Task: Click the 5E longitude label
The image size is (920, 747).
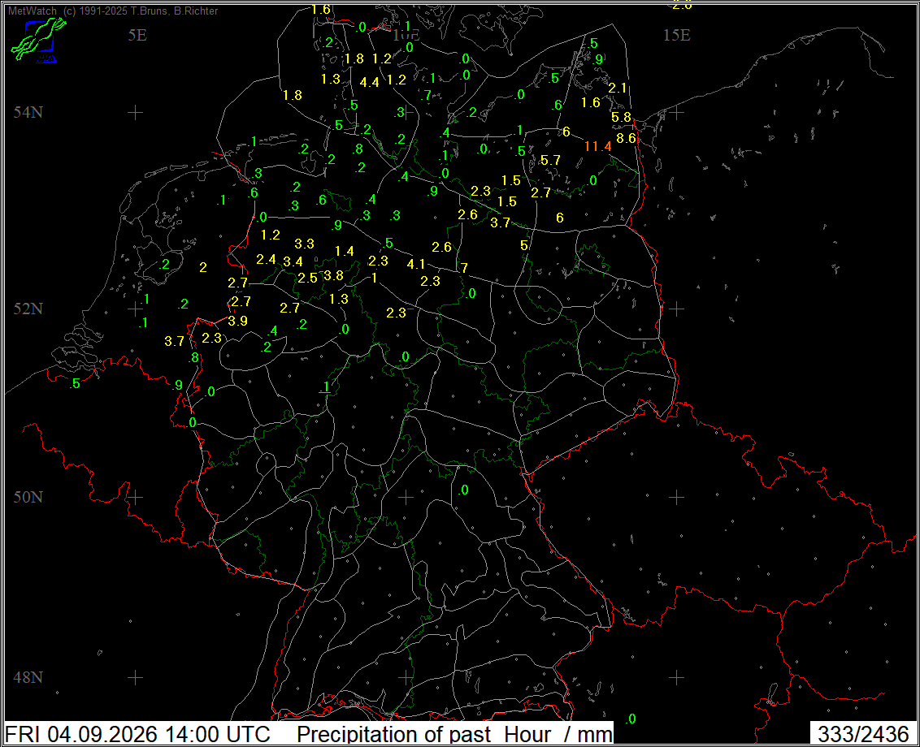Action: click(x=137, y=35)
